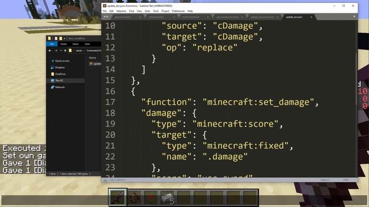
Task: Open the Project menu in Sublime Text
Action: (165, 11)
